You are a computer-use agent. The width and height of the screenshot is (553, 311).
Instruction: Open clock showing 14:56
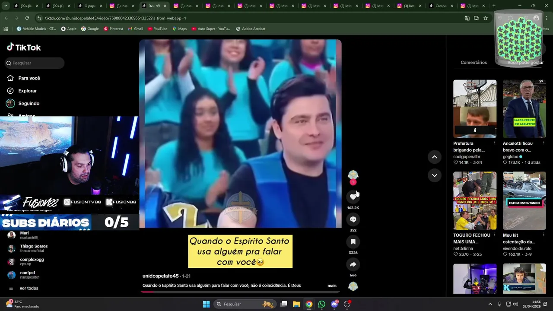(531, 304)
